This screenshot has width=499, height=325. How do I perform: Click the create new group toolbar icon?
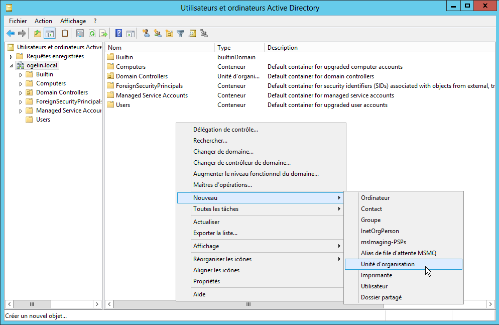158,34
